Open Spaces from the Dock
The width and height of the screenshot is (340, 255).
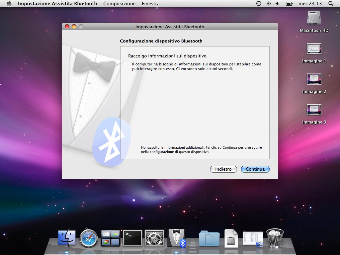[111, 238]
